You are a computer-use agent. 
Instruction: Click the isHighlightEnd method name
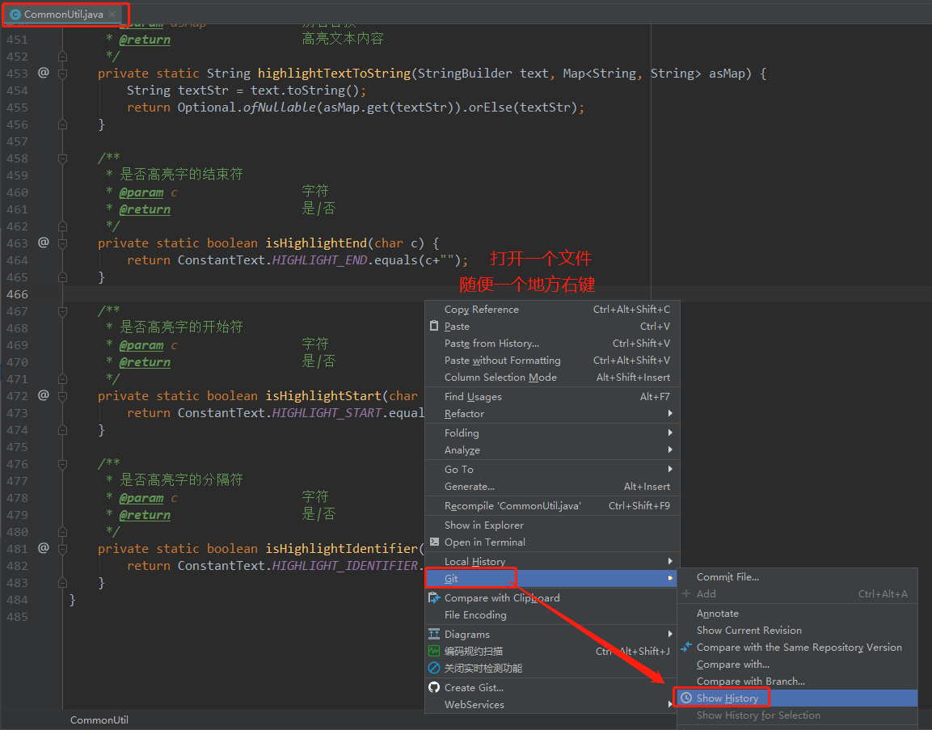316,243
